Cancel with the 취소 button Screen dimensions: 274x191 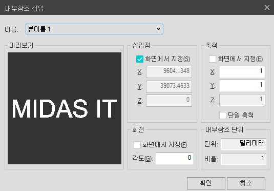246,183
